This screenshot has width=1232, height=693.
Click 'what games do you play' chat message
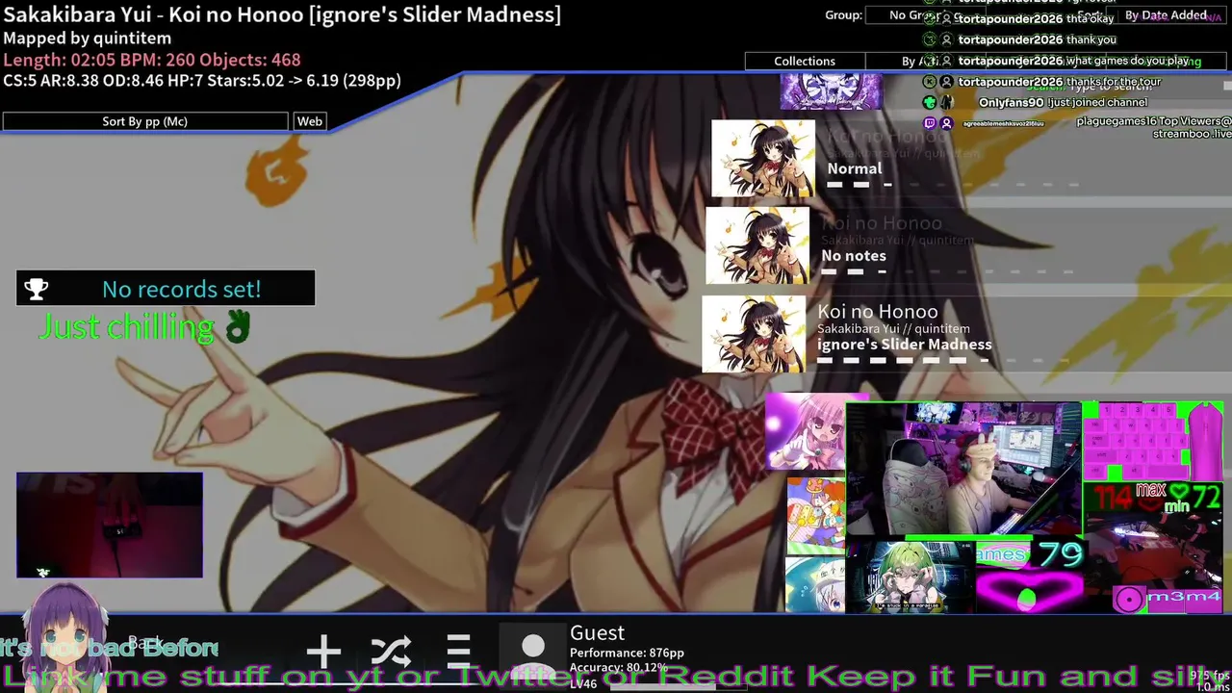(1127, 61)
